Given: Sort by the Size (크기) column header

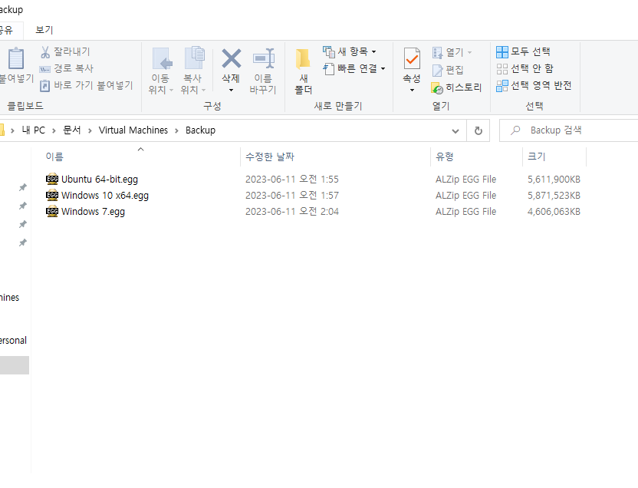Looking at the screenshot, I should [x=536, y=157].
